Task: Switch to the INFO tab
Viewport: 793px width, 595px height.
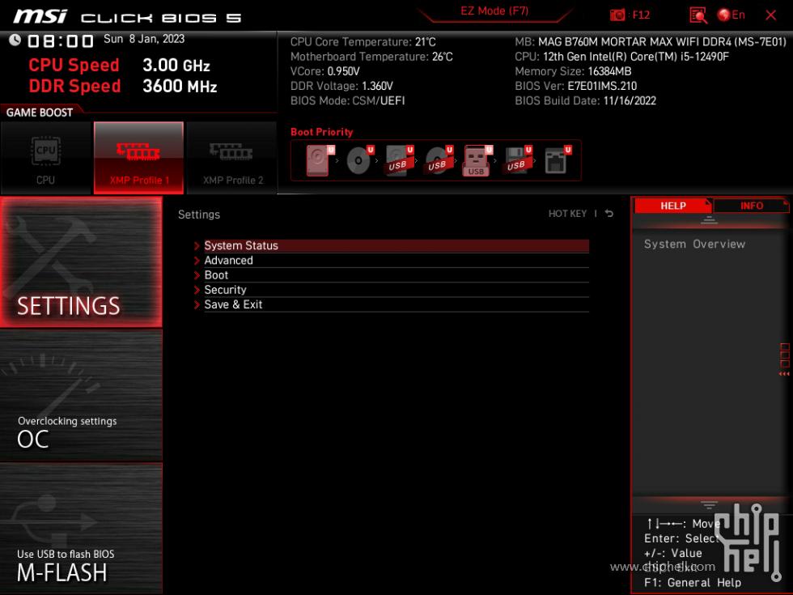Action: coord(751,205)
